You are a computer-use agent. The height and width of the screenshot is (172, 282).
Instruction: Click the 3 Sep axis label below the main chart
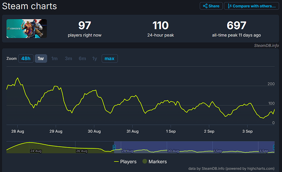(248, 131)
